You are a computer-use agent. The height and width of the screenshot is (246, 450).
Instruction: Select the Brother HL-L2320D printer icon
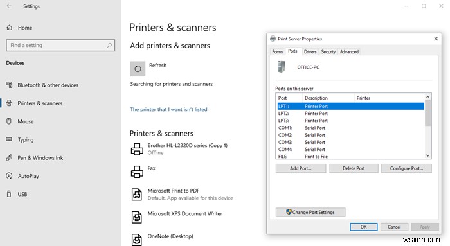pyautogui.click(x=137, y=149)
